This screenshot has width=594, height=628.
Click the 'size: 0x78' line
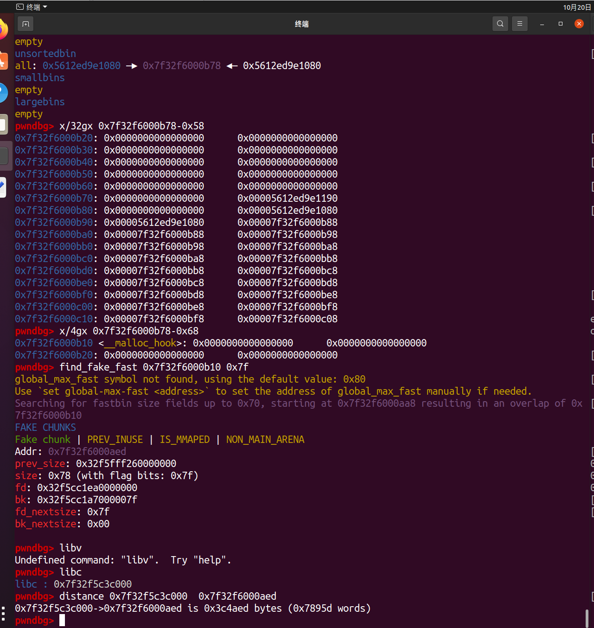[107, 475]
